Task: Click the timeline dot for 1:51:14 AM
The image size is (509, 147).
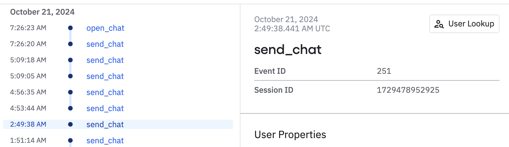Action: pos(70,140)
